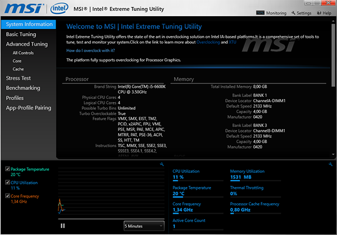Click the MSI logo in the header
337x235 pixels.
(24, 8)
